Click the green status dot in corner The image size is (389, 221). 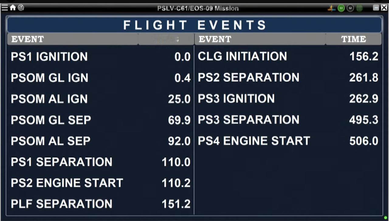click(x=385, y=218)
